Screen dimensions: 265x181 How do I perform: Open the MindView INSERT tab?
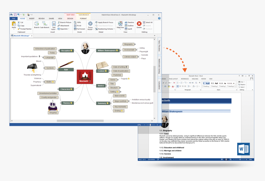(32, 18)
